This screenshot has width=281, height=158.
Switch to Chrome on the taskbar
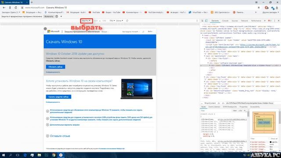pos(54,155)
